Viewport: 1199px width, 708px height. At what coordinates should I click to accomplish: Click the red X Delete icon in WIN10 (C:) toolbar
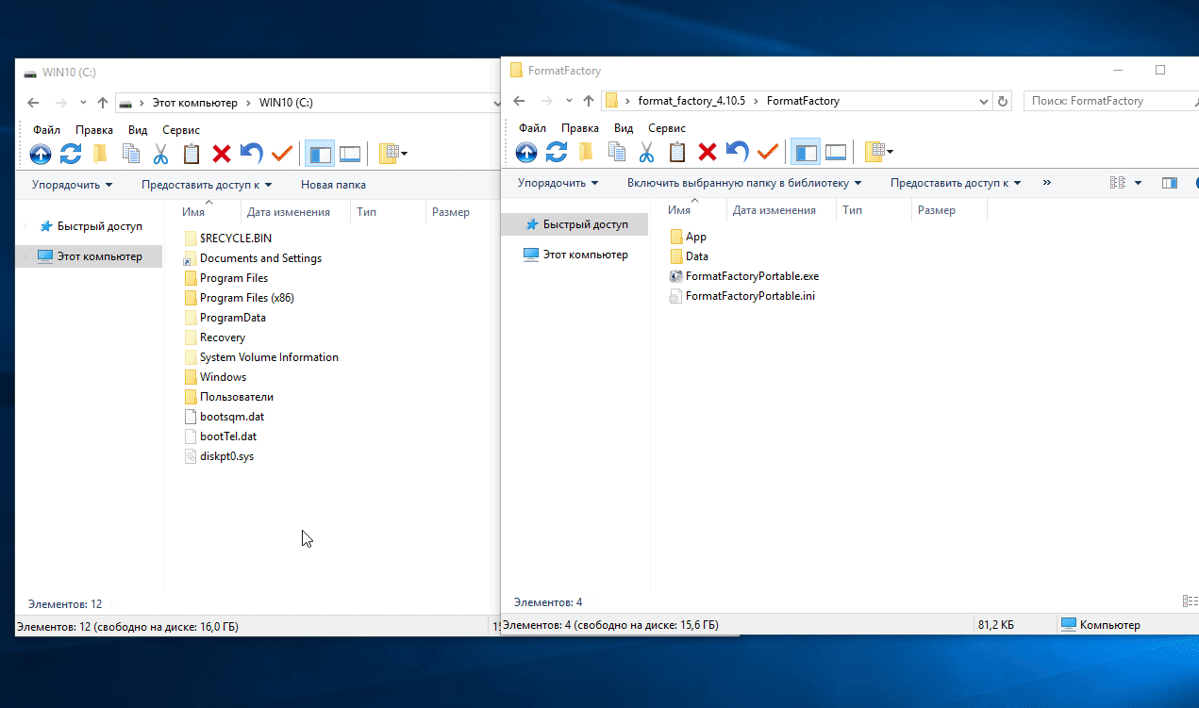point(222,154)
